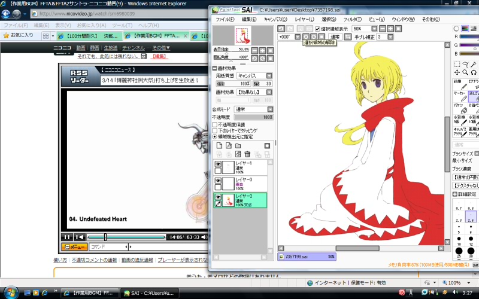Image resolution: width=479 pixels, height=299 pixels.
Task: Open the 50% zoom dropdown in toolbar
Action: point(374,29)
